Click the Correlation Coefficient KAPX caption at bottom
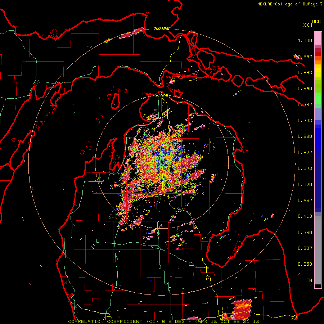Screen dimensions: 324x324 click(x=163, y=321)
